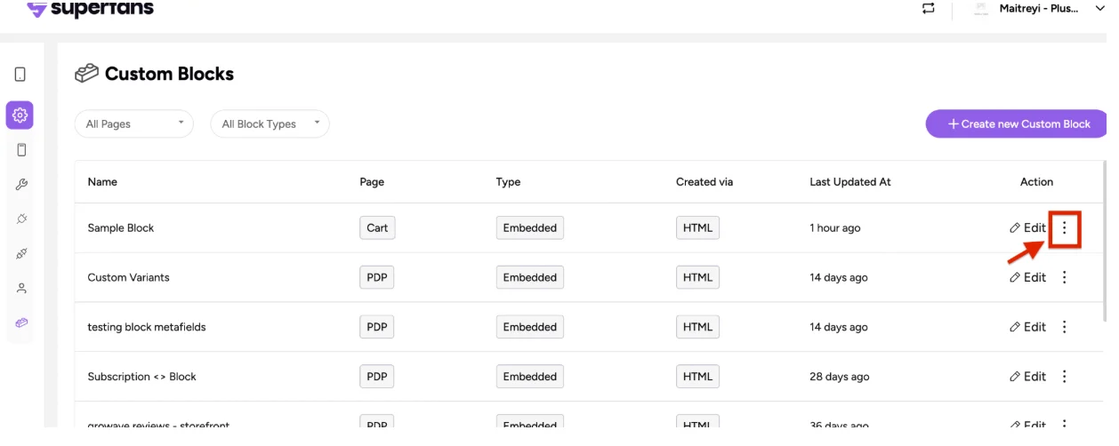The image size is (1119, 446).
Task: Expand the All Block Types dropdown
Action: click(x=270, y=124)
